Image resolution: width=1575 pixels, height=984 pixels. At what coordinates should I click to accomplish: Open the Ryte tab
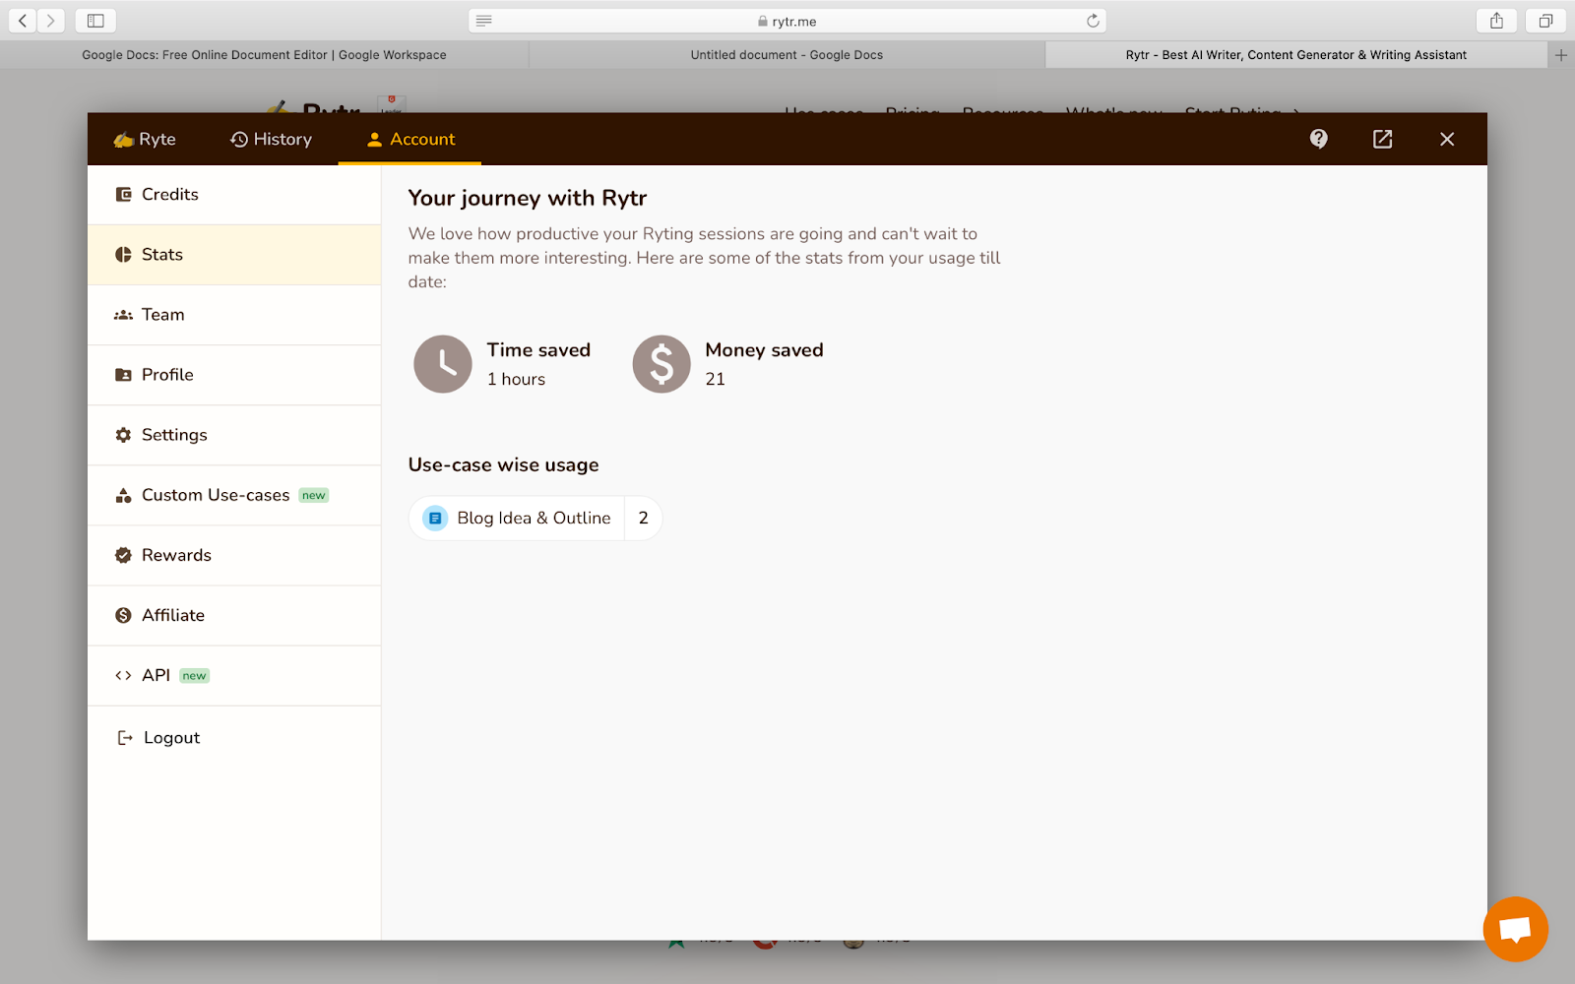point(145,139)
